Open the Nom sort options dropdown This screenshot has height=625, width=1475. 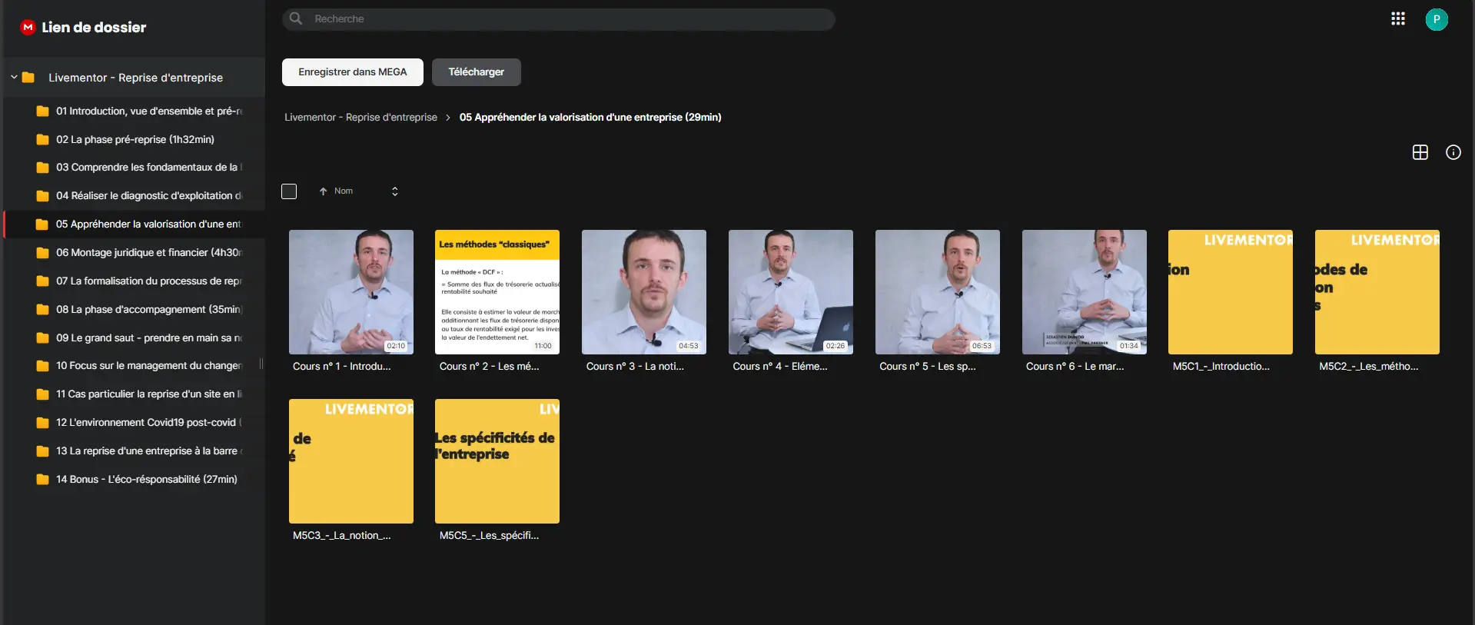(x=395, y=191)
